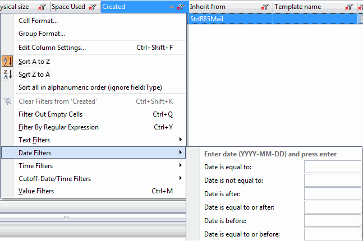Open Cell Format dialog
The width and height of the screenshot is (363, 241).
pos(94,21)
